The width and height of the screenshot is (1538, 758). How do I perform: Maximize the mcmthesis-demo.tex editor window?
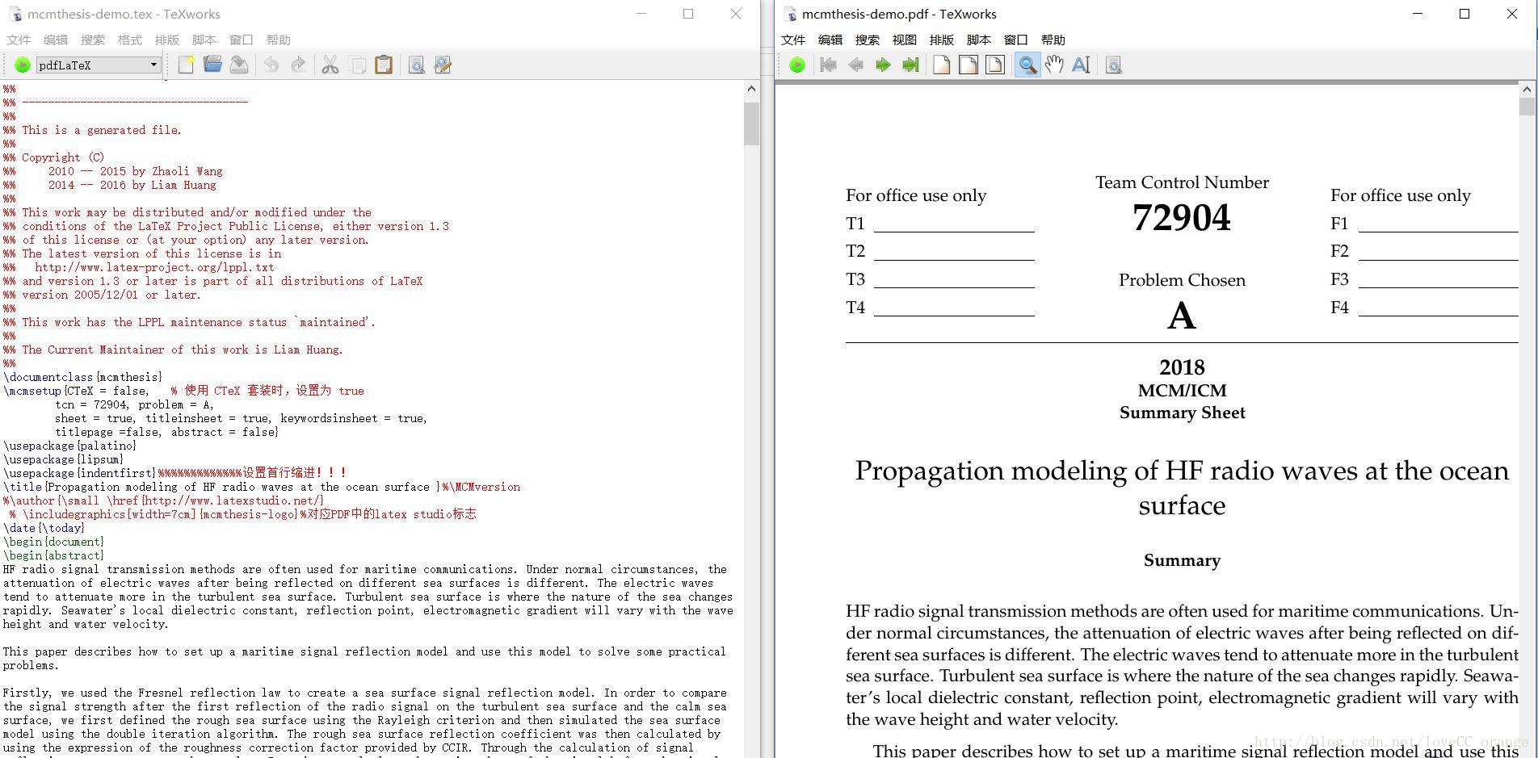point(688,14)
